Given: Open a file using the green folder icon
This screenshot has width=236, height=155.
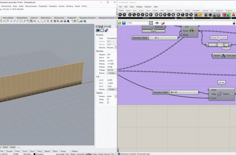Looking at the screenshot, I should point(120,23).
